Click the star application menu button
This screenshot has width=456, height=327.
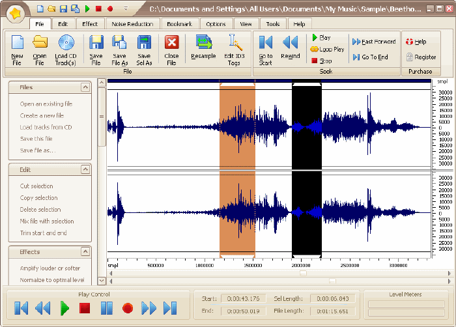pyautogui.click(x=15, y=14)
